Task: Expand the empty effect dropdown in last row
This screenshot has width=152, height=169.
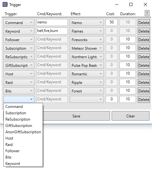Action: tap(87, 99)
